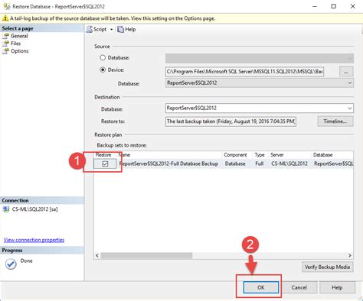Screen dimensions: 363x301
Task: Click the Database column header in grid
Action: (322, 155)
